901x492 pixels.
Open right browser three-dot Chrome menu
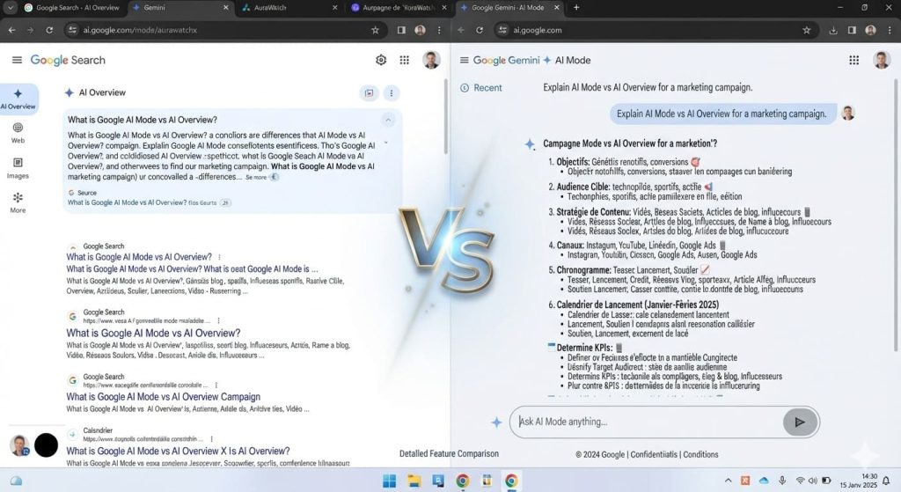coord(890,30)
